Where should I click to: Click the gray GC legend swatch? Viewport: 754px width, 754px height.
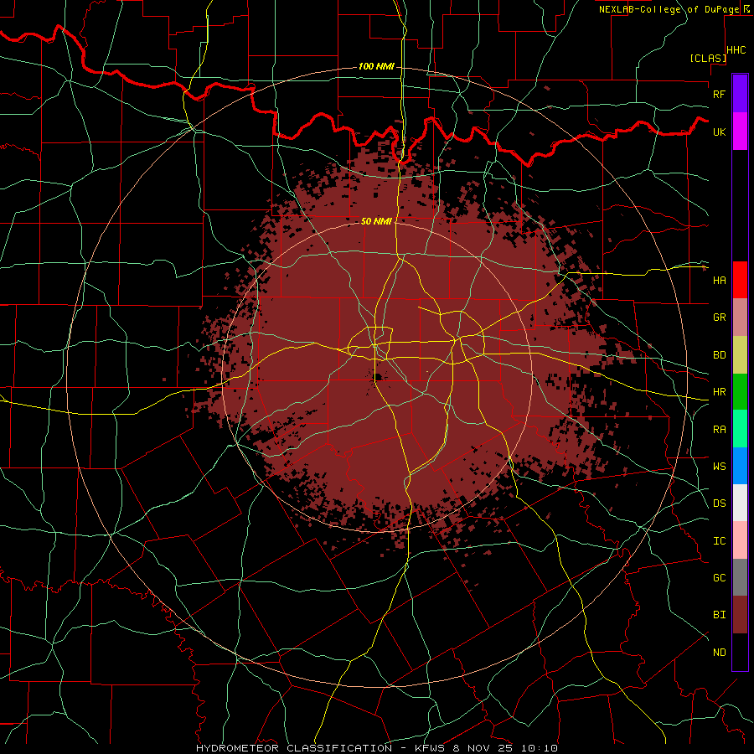coord(740,577)
